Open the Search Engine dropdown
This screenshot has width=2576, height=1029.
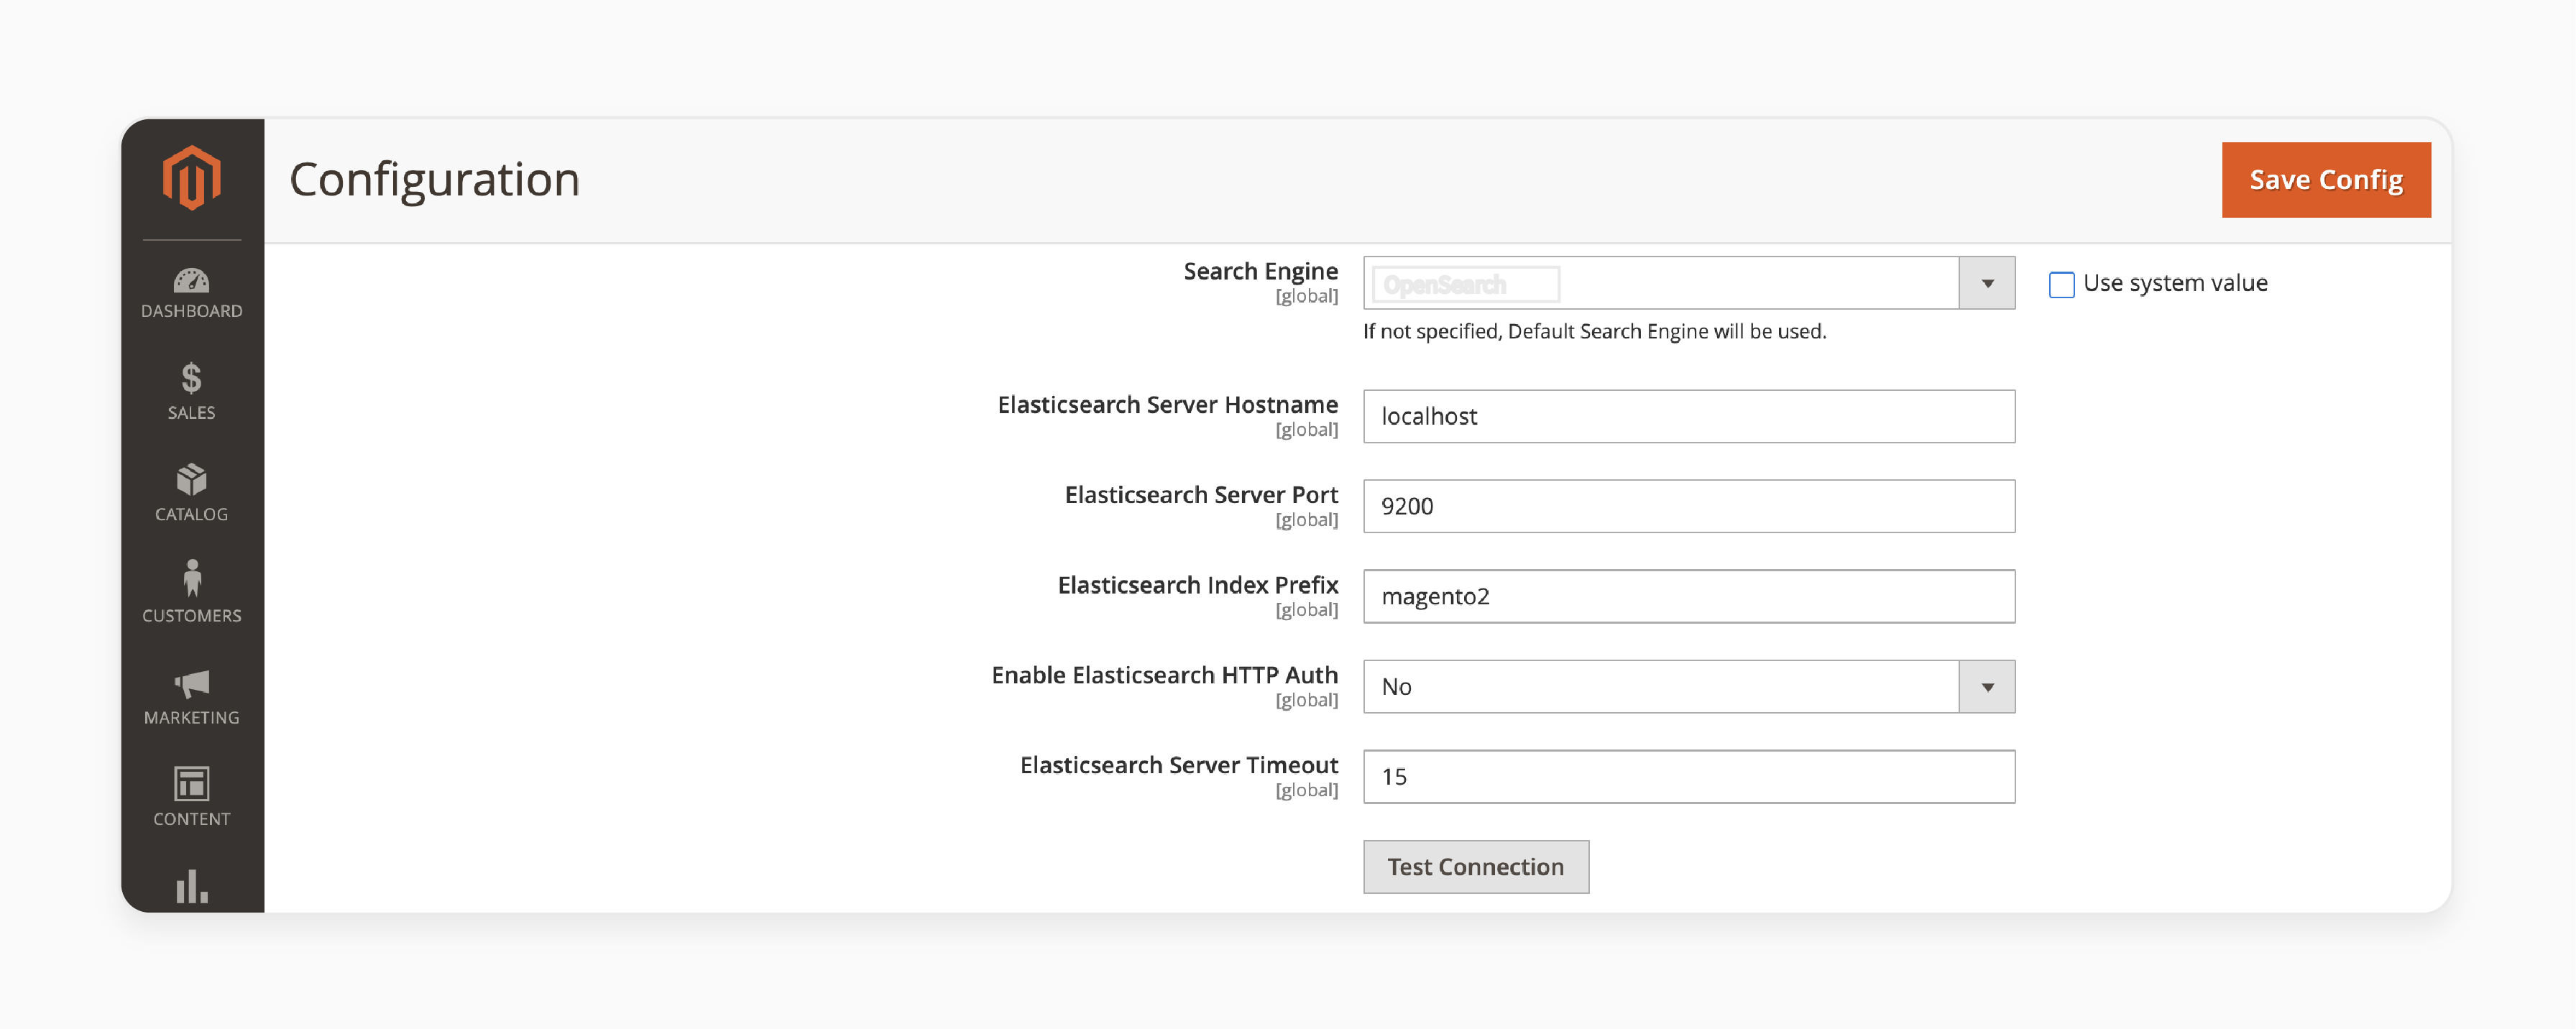tap(1689, 283)
